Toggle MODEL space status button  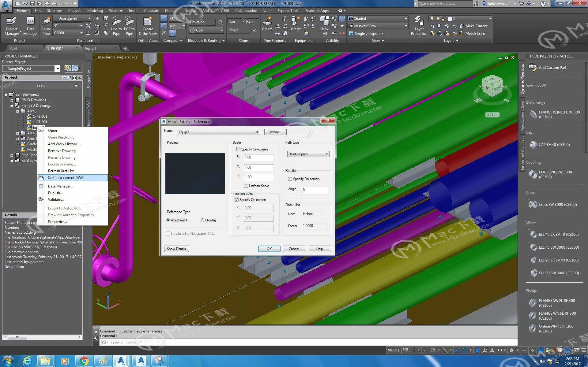(x=393, y=350)
